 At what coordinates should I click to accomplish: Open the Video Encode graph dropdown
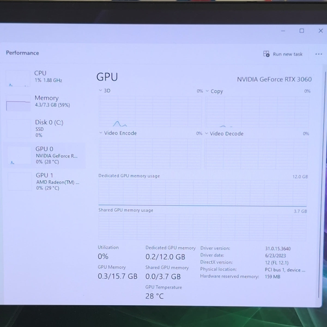[x=101, y=133]
